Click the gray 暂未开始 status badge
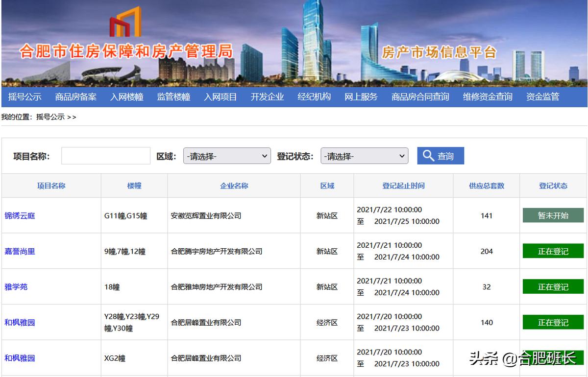 tap(553, 215)
